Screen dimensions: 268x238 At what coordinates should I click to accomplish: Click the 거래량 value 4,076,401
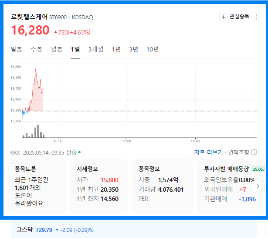pos(171,190)
